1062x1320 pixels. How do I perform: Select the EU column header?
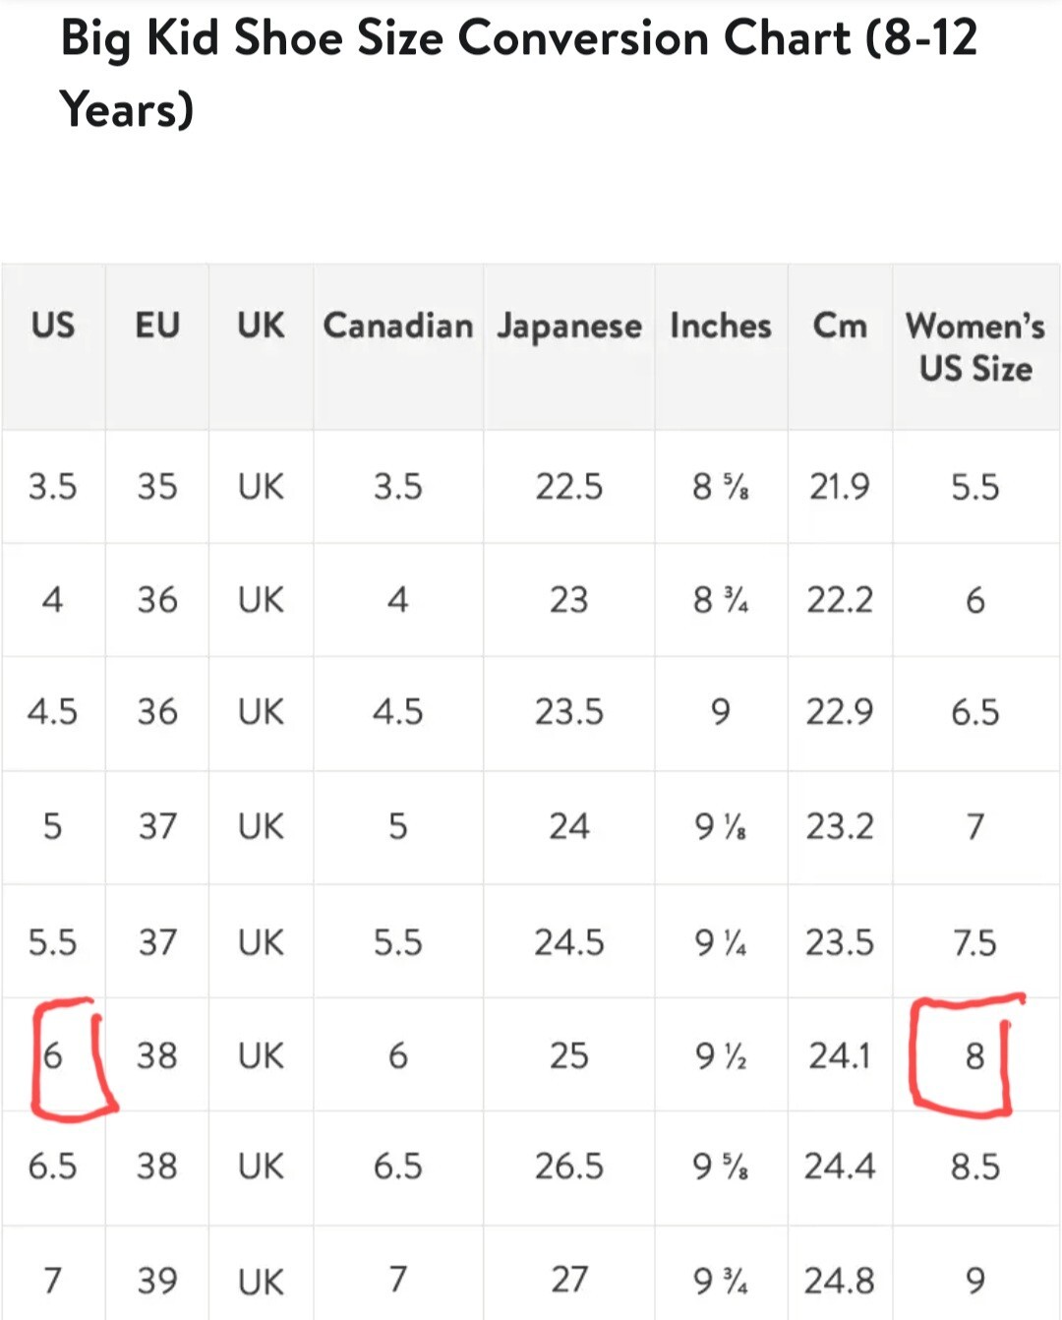click(x=157, y=326)
